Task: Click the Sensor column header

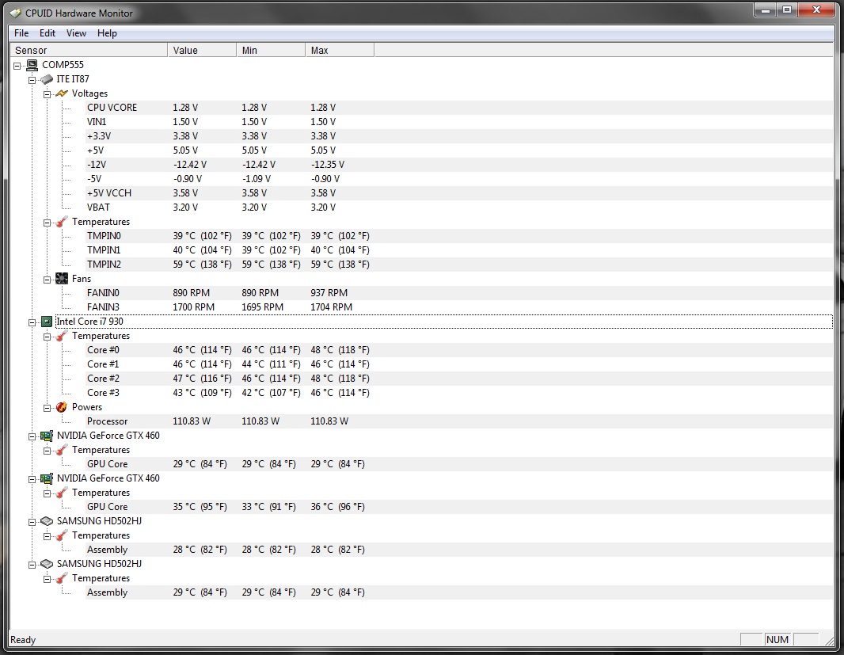Action: click(x=89, y=50)
